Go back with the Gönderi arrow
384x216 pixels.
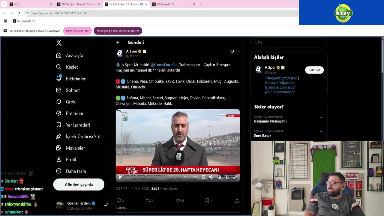118,42
